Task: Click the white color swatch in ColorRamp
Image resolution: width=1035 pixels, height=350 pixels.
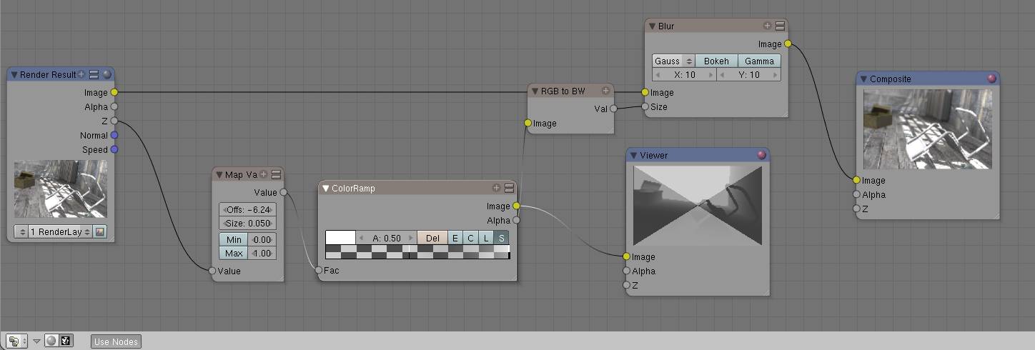Action: 340,237
